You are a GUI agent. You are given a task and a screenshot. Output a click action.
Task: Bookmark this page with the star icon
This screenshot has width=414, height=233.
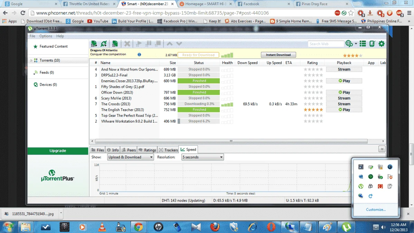pos(351,13)
